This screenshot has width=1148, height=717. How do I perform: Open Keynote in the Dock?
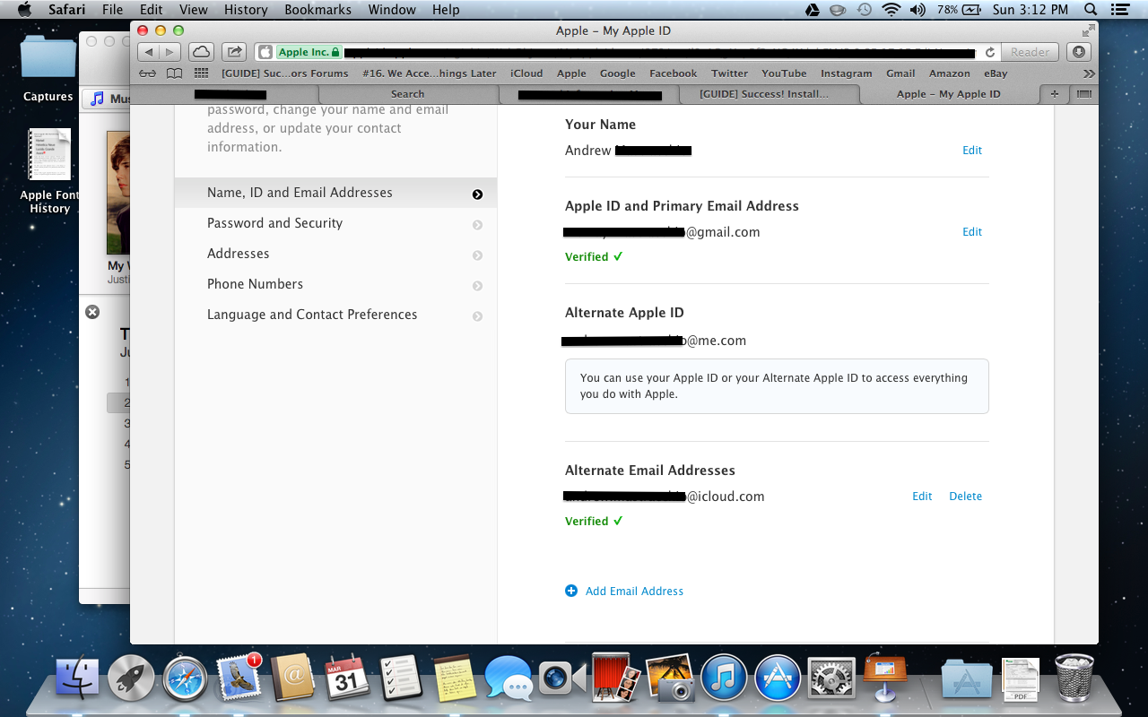(884, 678)
